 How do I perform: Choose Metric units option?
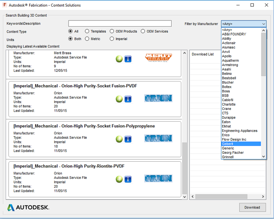pos(87,39)
